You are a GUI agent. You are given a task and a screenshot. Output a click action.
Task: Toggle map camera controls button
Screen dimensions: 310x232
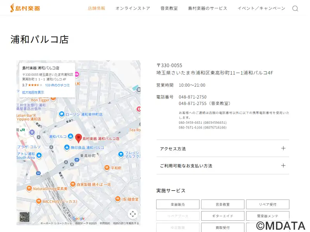tap(133, 214)
